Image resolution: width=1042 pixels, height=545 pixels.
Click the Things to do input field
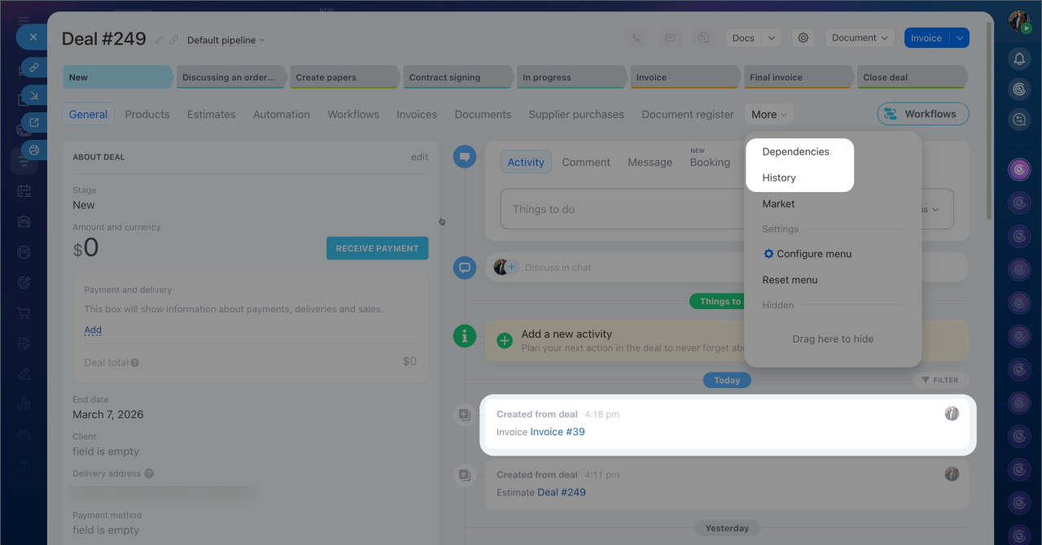[x=619, y=209]
